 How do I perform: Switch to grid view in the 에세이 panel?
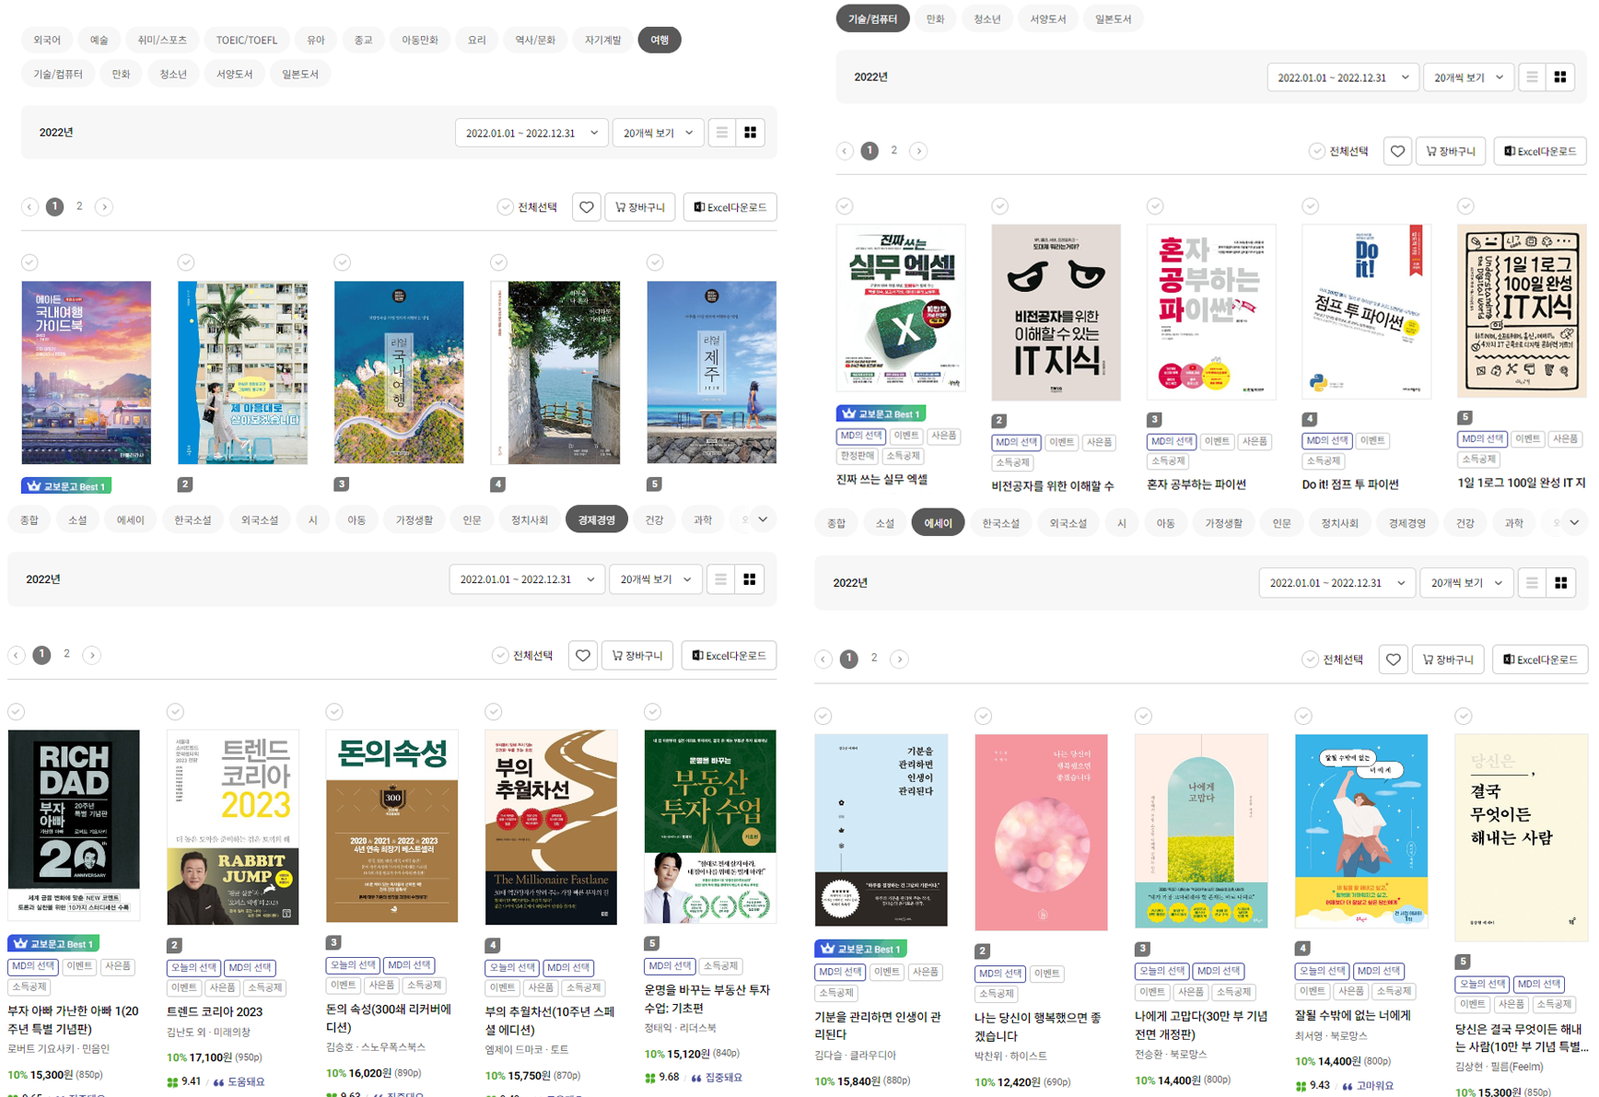1561,582
